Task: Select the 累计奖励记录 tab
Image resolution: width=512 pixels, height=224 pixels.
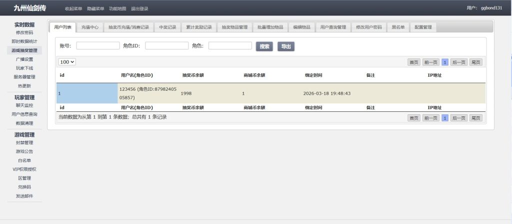Action: point(199,27)
